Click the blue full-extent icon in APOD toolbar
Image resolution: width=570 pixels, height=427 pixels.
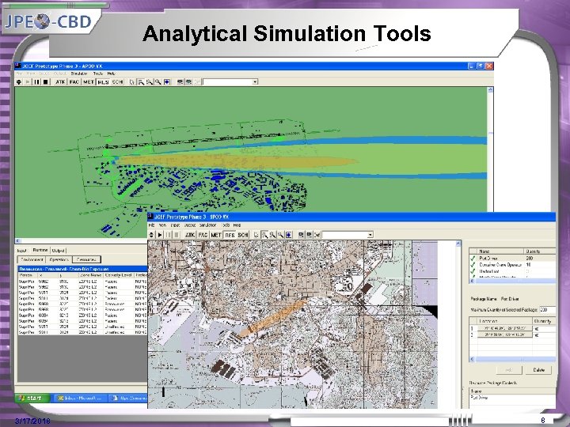click(x=166, y=81)
